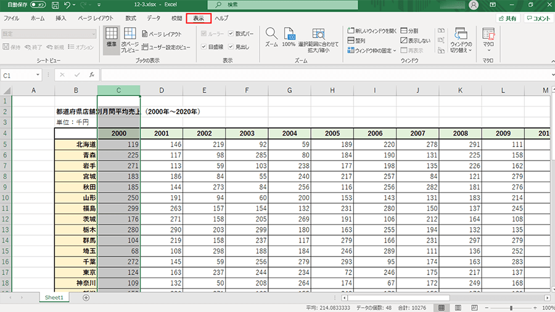Click the undo arrow icon

(67, 5)
